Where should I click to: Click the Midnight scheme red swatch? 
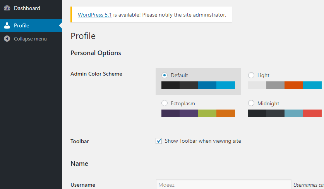tap(312, 113)
